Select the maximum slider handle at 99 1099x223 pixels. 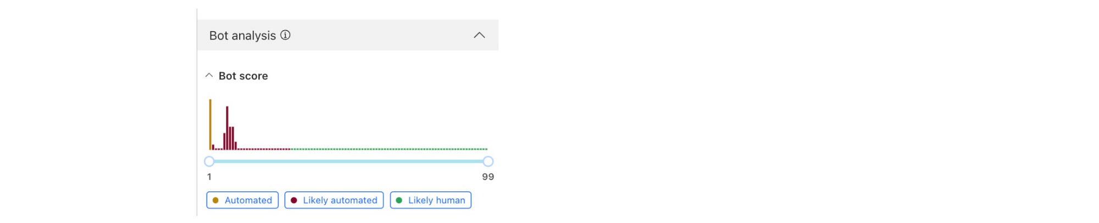488,161
